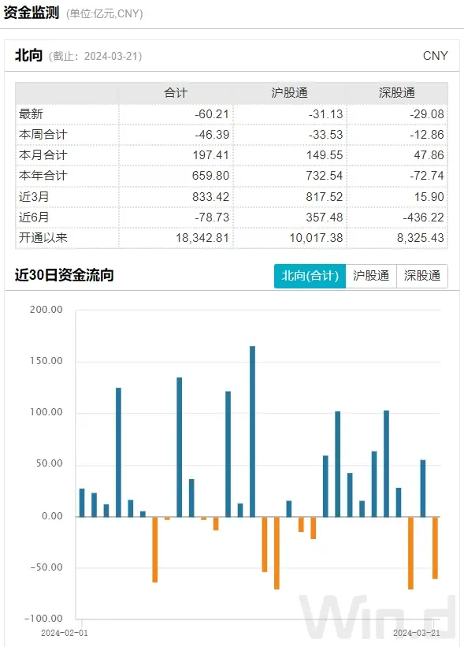
Task: Switch to the 沪股通 chart tab
Action: (371, 276)
